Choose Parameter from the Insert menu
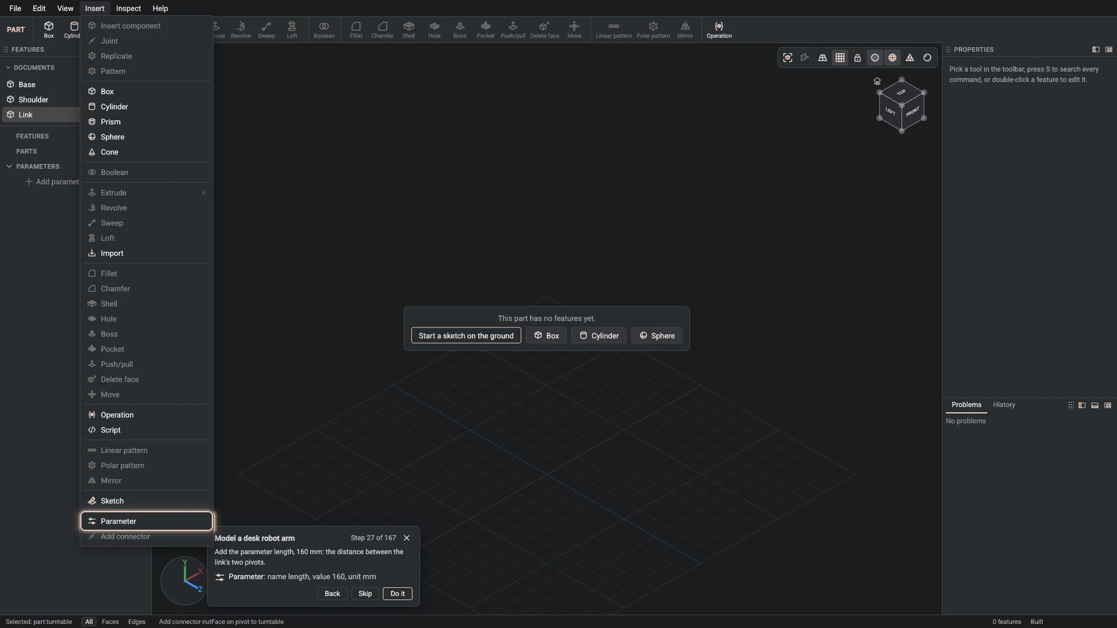Screen dimensions: 1117x628 (x=147, y=521)
